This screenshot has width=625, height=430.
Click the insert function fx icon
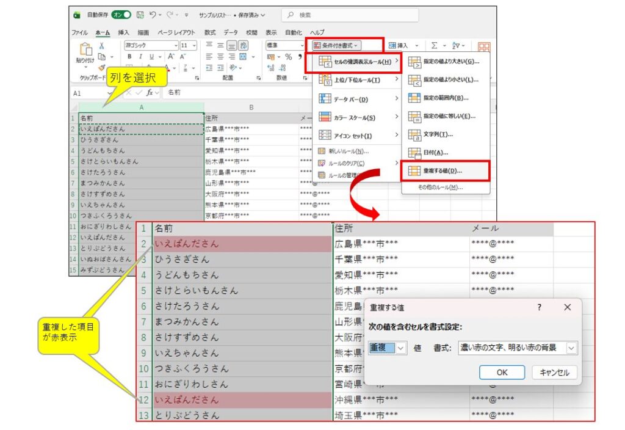click(149, 93)
